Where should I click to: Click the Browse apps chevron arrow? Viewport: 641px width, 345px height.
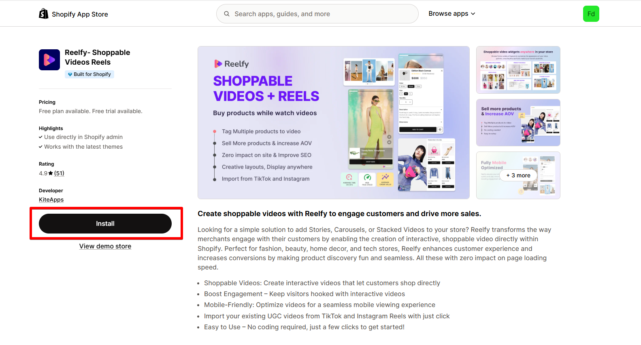[473, 14]
